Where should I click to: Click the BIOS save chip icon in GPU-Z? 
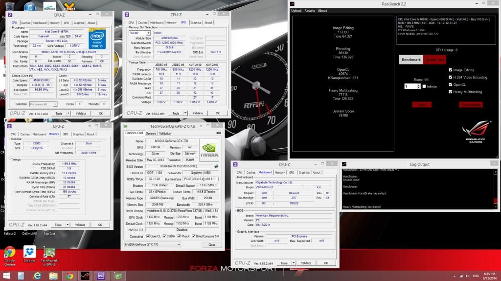point(216,166)
